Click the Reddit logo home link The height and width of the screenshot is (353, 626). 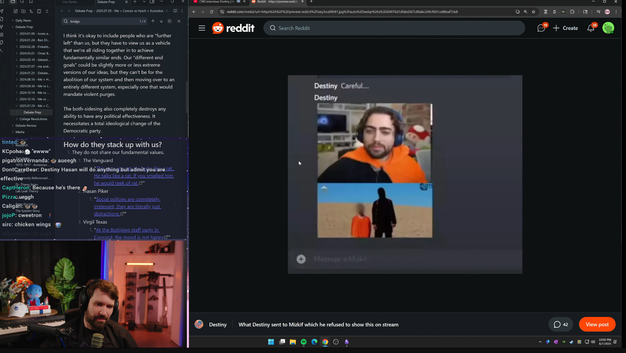point(233,28)
